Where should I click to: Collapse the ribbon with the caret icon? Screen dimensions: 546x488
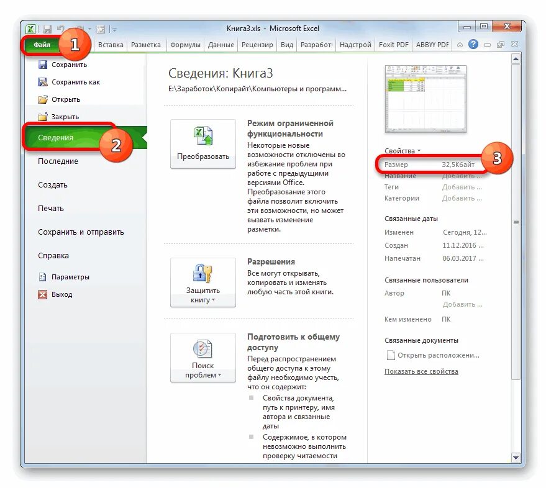point(460,45)
